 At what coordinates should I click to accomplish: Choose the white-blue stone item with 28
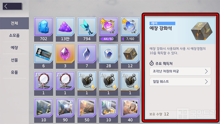108,57
